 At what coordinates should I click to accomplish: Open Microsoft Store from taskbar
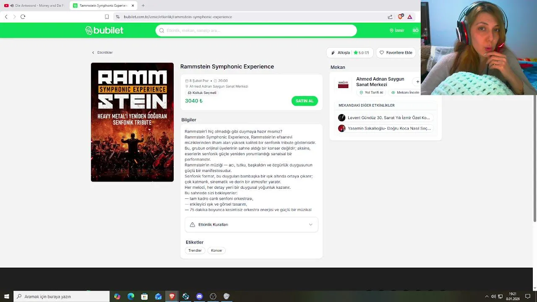pyautogui.click(x=144, y=297)
